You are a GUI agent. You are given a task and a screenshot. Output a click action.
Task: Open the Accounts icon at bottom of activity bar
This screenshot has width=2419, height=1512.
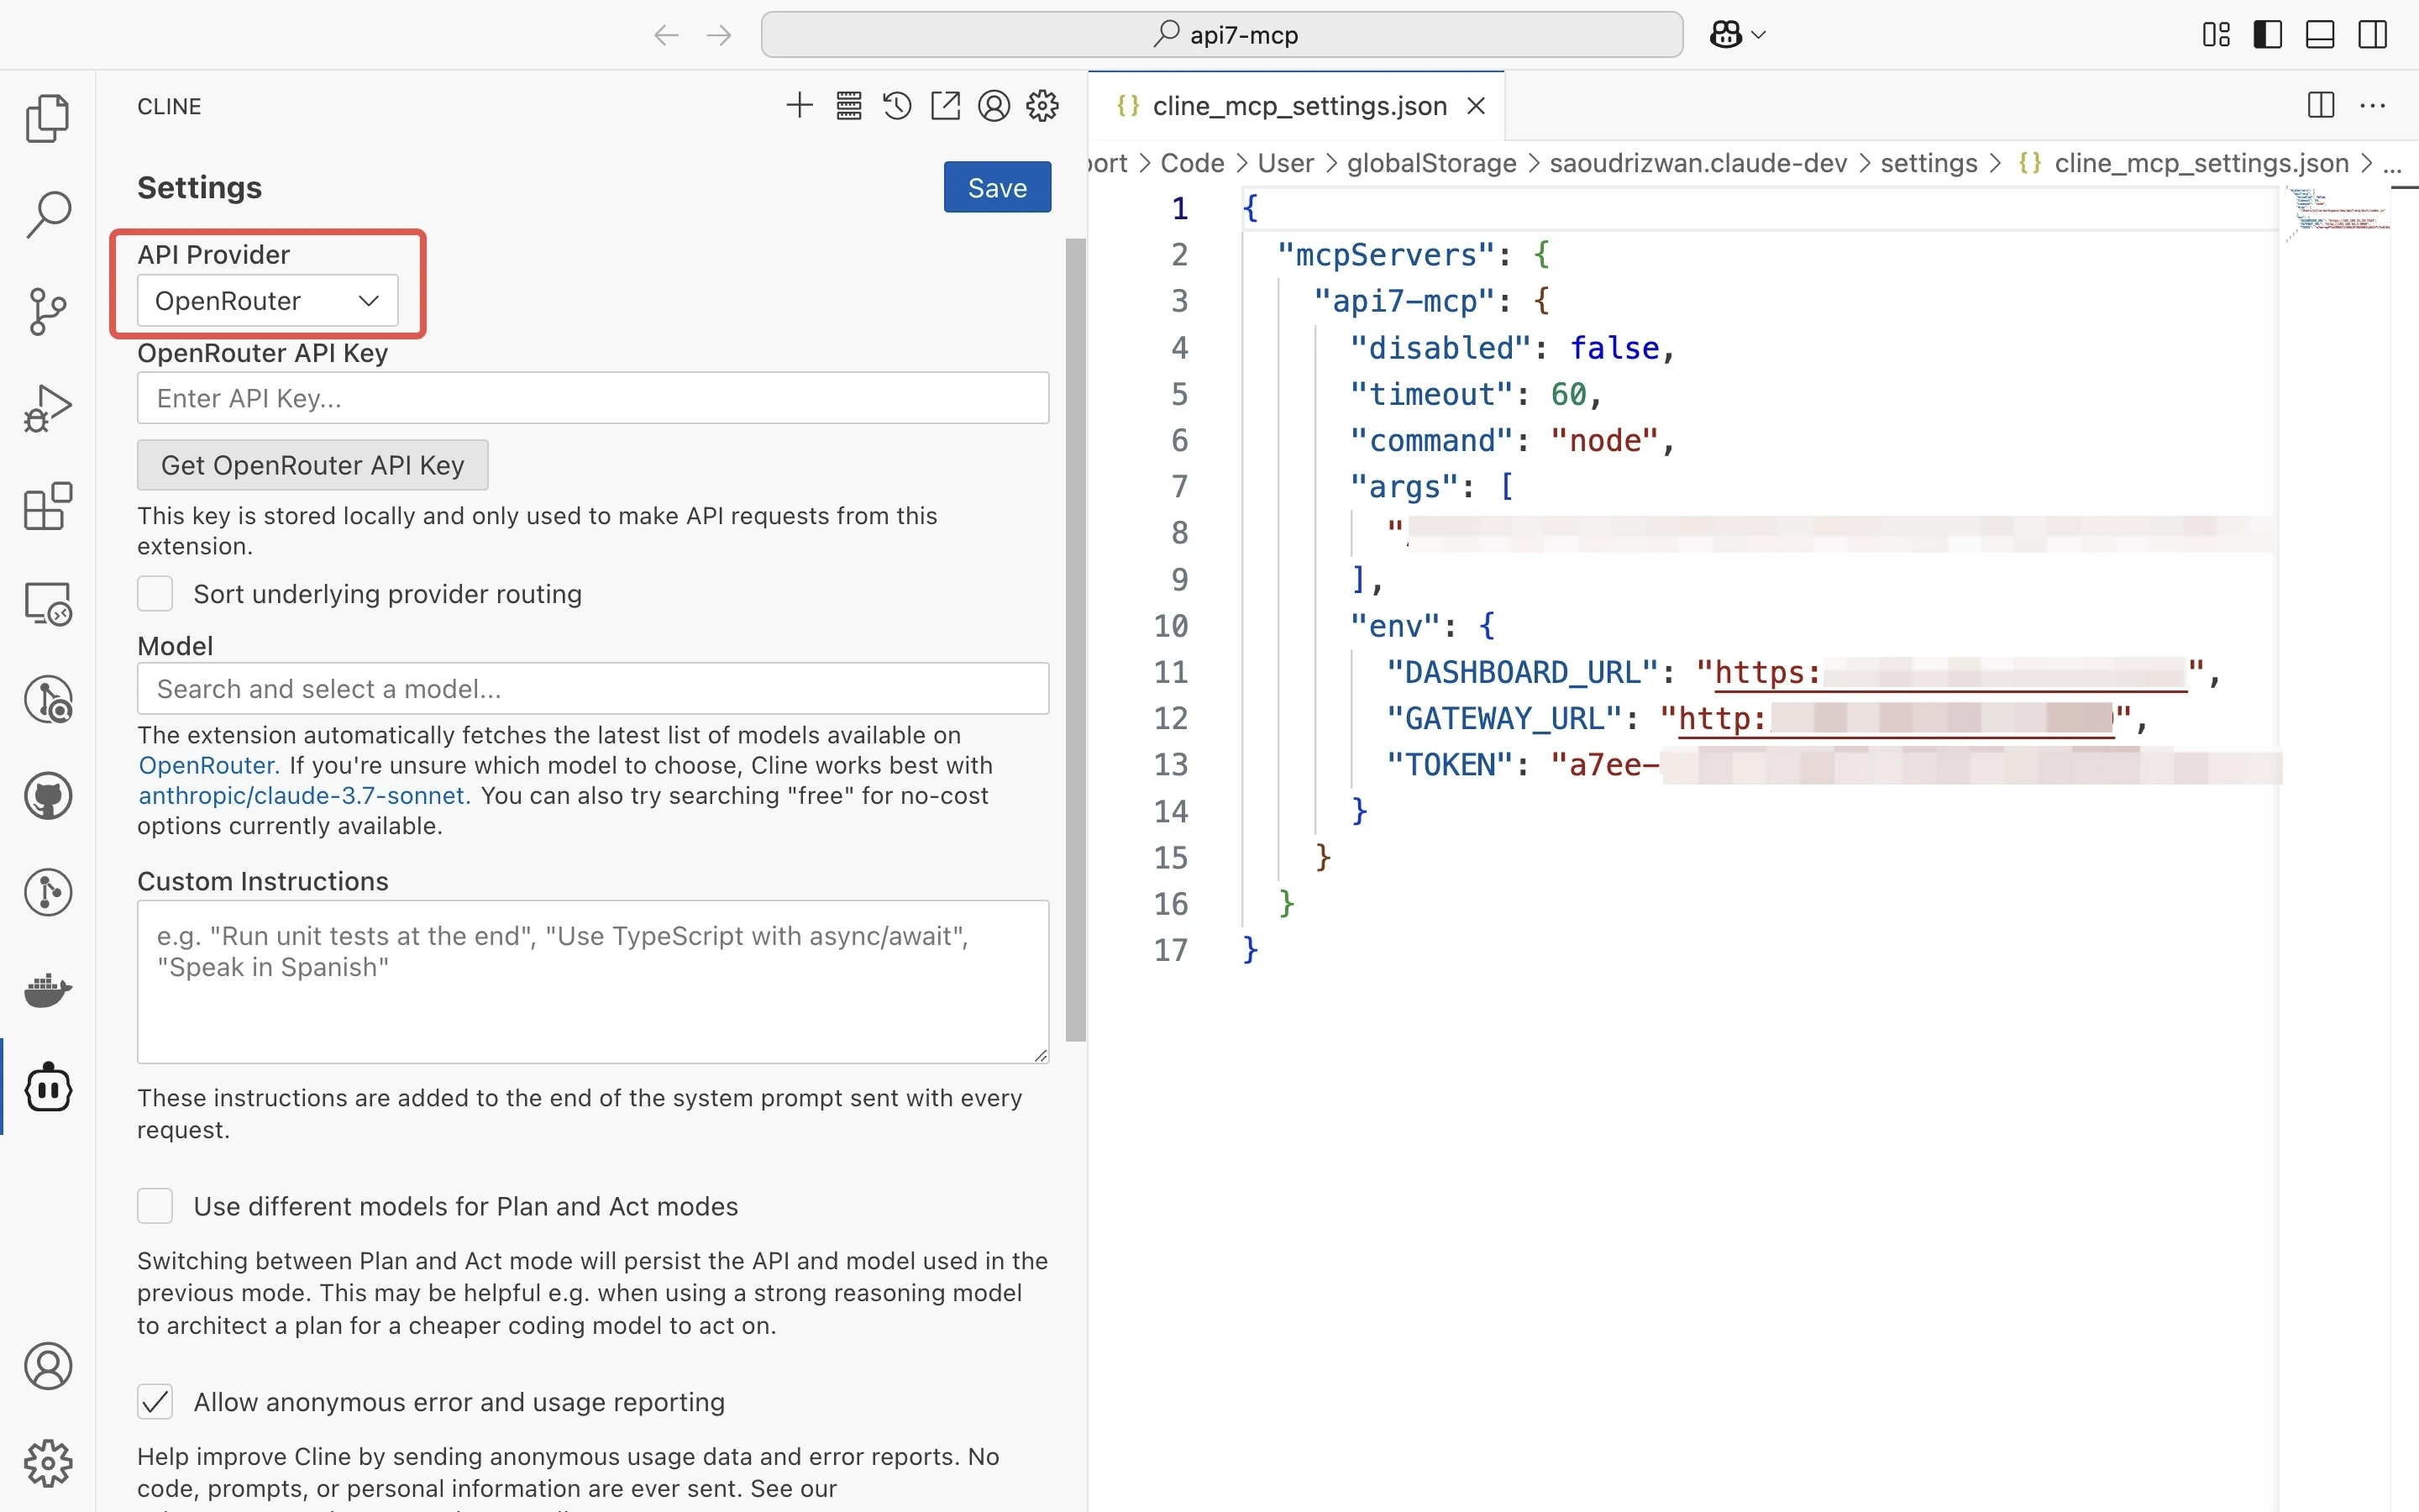pos(48,1366)
